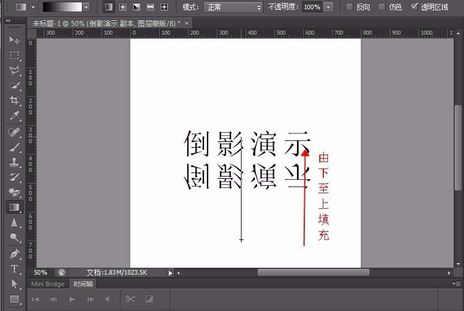Image resolution: width=464 pixels, height=311 pixels.
Task: Select the Sharpen tool
Action: click(14, 223)
